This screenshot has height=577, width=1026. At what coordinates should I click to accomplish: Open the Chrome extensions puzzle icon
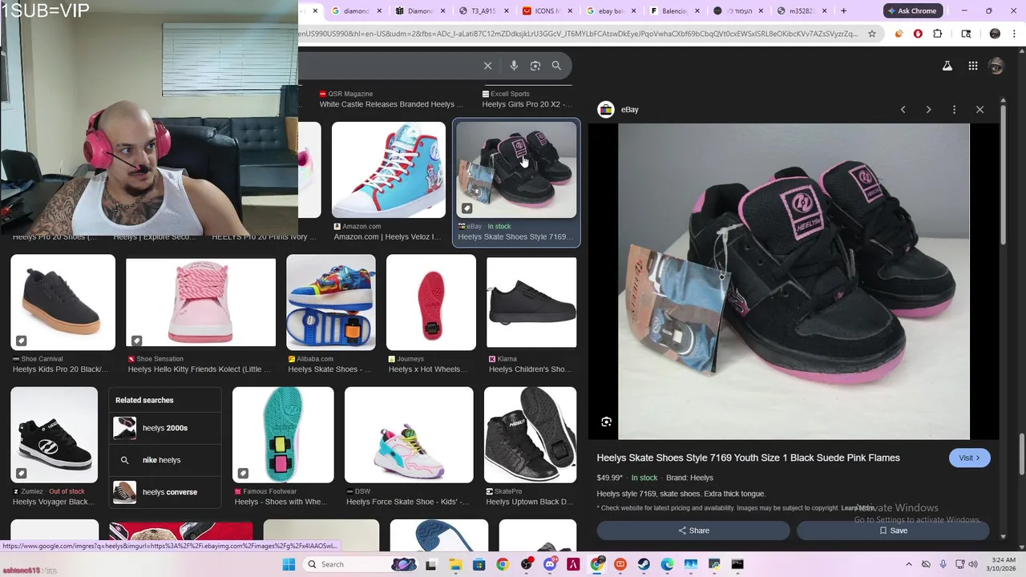click(938, 34)
